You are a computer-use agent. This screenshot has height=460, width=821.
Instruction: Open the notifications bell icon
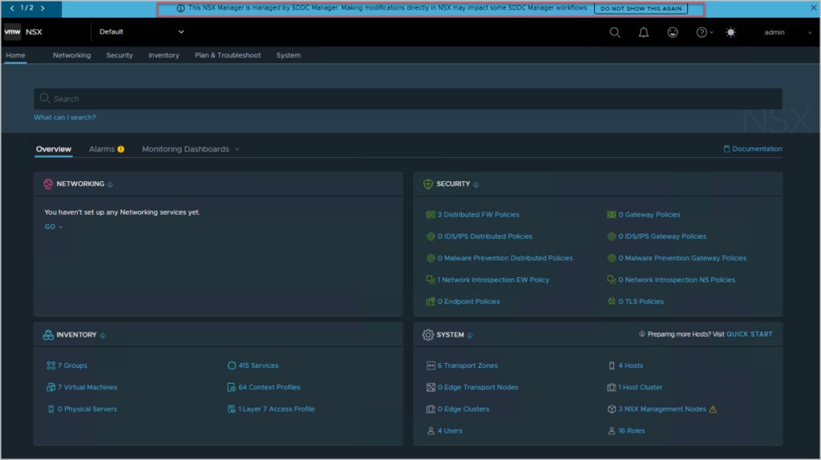pos(644,32)
